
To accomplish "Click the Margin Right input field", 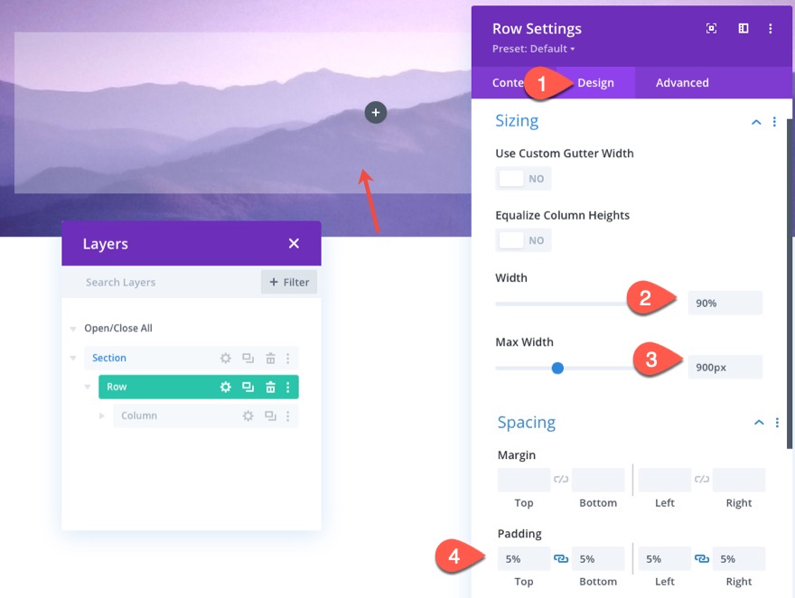I will pos(738,480).
